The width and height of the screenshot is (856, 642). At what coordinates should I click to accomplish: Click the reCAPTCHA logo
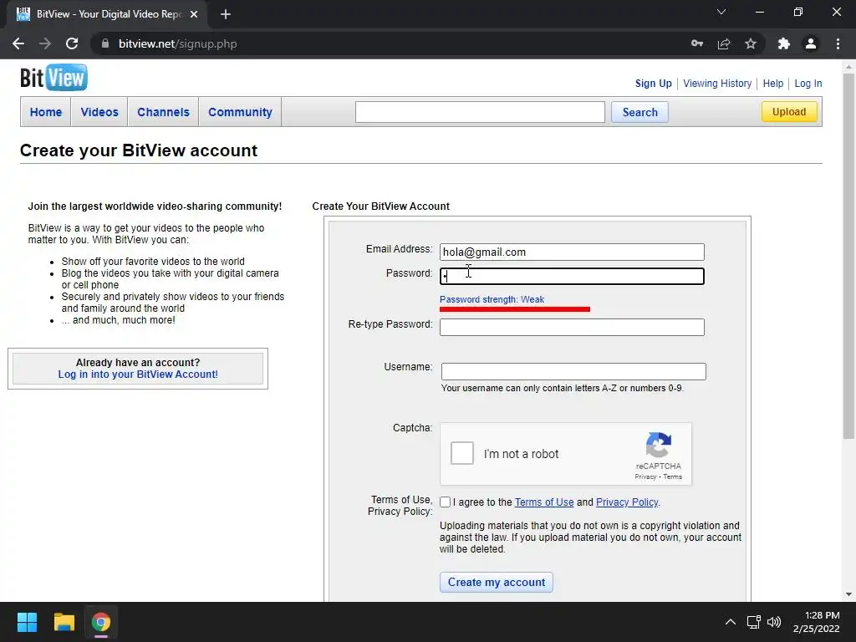point(659,445)
